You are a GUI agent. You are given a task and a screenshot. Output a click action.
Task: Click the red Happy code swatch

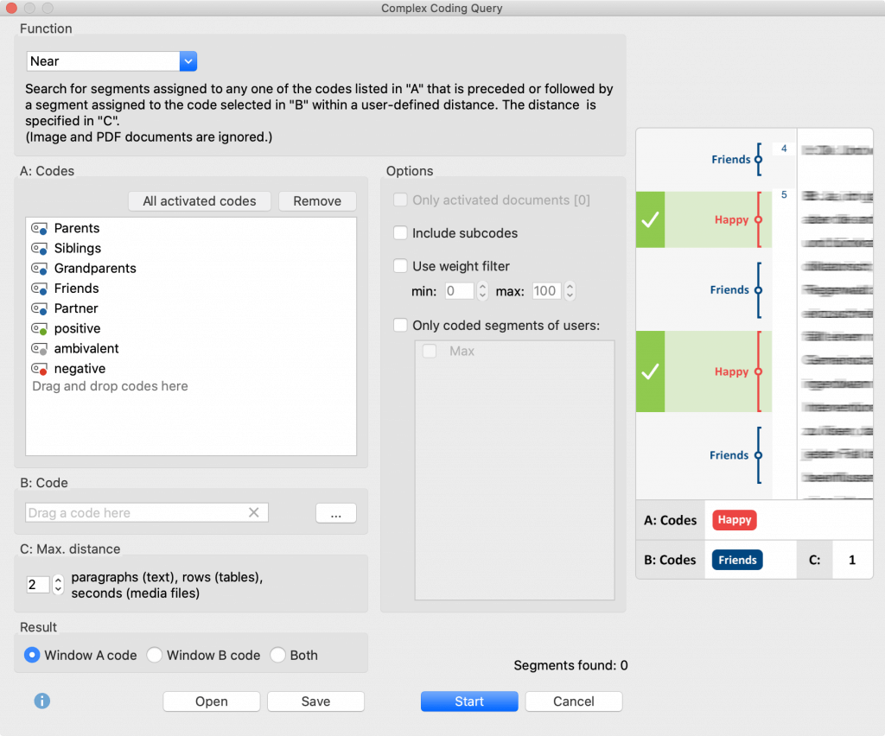tap(734, 520)
